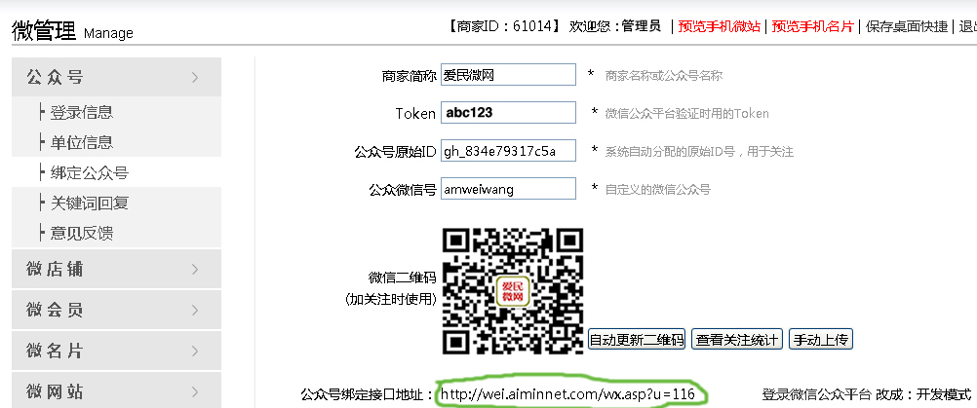Open 关键词回复 in the sidebar
The height and width of the screenshot is (408, 977).
click(x=90, y=203)
